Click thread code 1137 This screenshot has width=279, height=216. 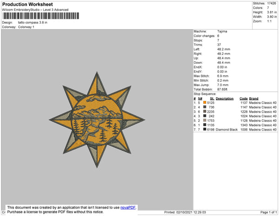tap(244, 103)
